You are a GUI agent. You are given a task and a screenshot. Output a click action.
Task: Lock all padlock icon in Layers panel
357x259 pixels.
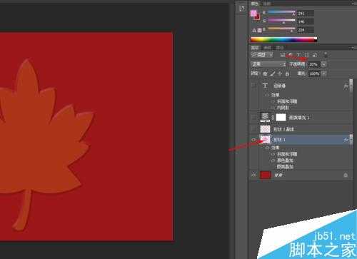(287, 73)
